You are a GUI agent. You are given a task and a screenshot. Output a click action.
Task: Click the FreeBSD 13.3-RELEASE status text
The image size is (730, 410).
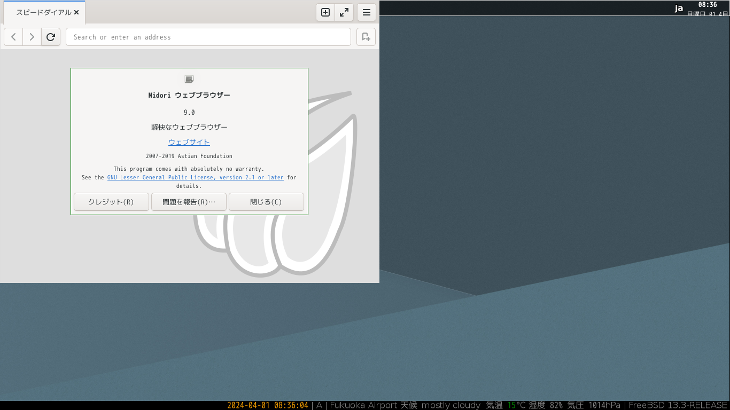678,405
